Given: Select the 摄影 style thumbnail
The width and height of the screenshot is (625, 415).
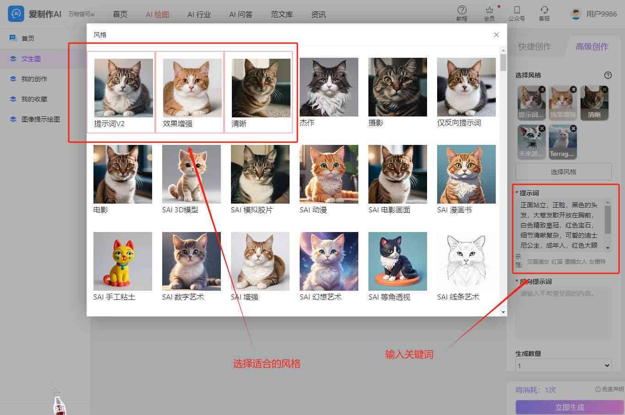Looking at the screenshot, I should pos(398,87).
